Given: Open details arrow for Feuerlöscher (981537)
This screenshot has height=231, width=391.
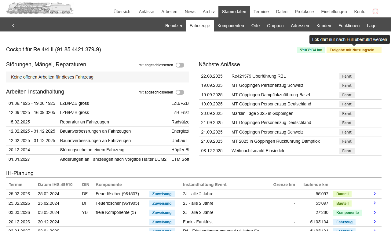Looking at the screenshot, I should pos(375,194).
